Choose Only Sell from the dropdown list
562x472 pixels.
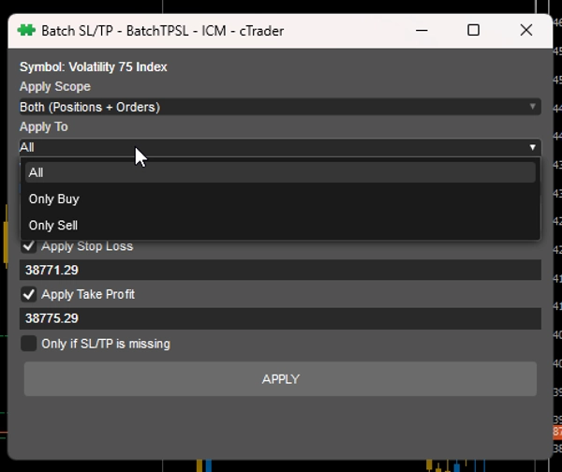[53, 225]
